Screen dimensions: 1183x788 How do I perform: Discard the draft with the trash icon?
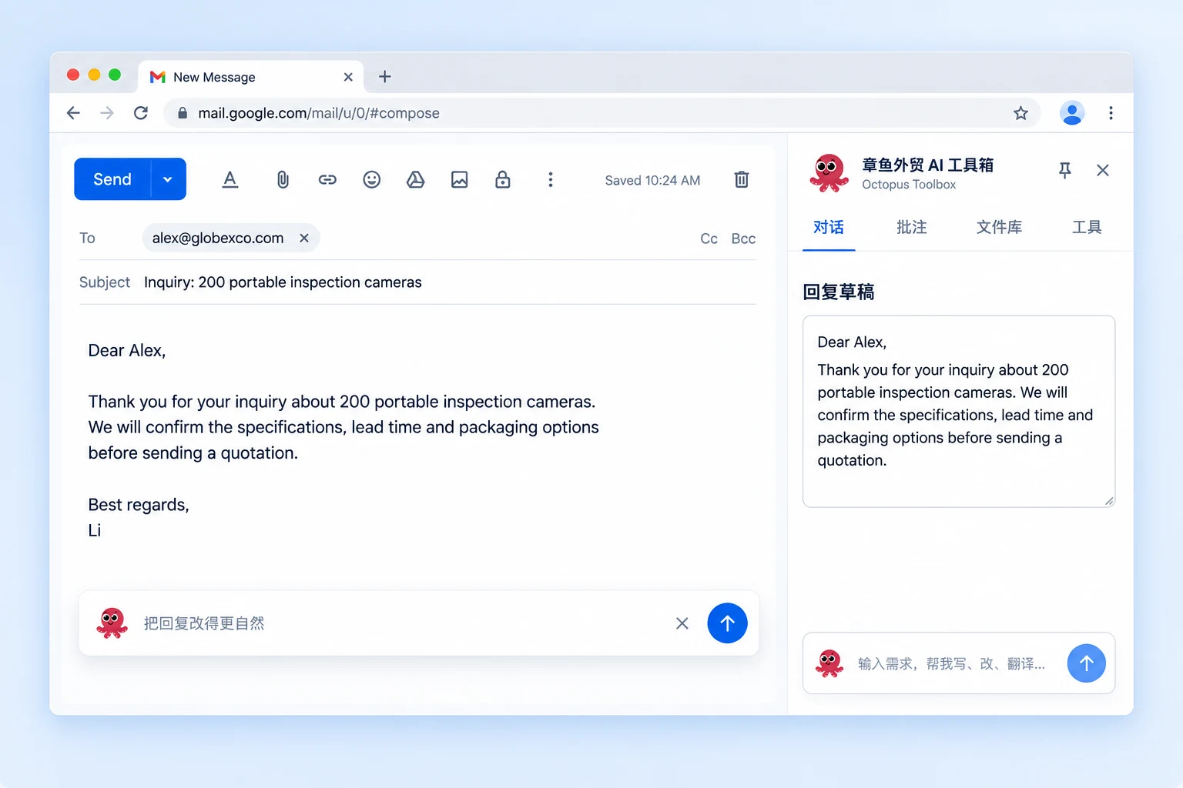tap(742, 179)
